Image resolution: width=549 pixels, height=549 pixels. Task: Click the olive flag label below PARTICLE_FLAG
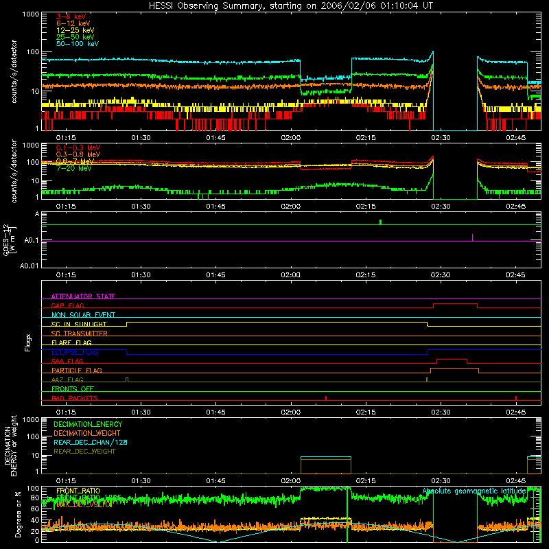click(x=67, y=379)
